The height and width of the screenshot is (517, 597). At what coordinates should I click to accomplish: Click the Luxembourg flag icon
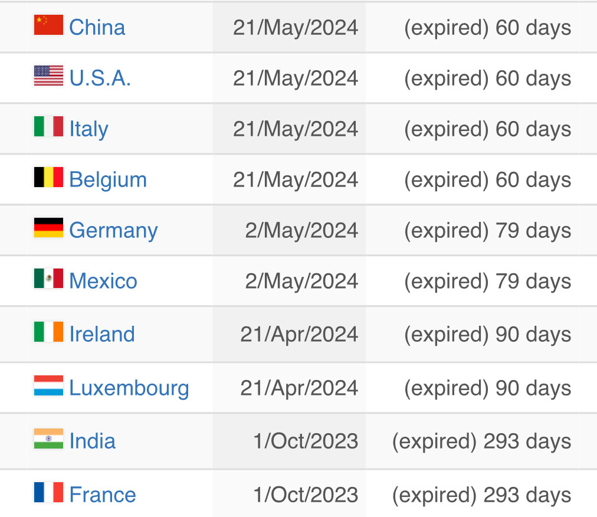click(x=48, y=385)
